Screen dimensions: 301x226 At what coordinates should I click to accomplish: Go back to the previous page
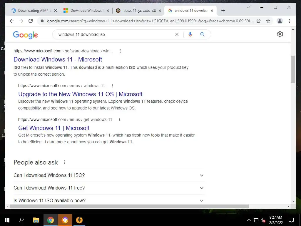click(12, 21)
